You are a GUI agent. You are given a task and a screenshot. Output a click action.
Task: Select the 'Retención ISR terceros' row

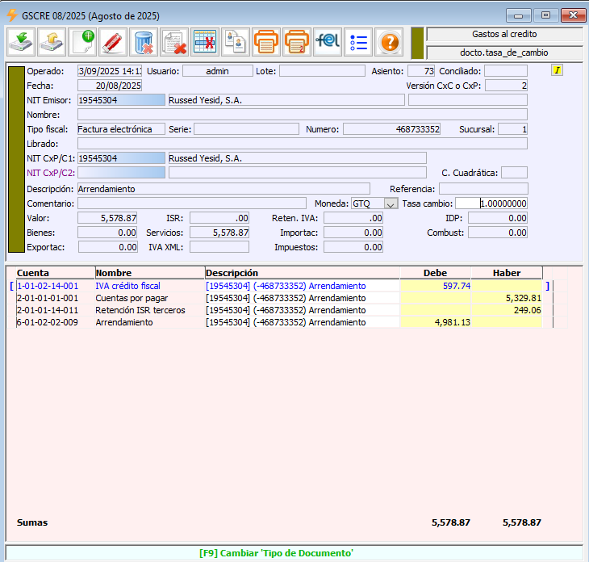coord(140,310)
